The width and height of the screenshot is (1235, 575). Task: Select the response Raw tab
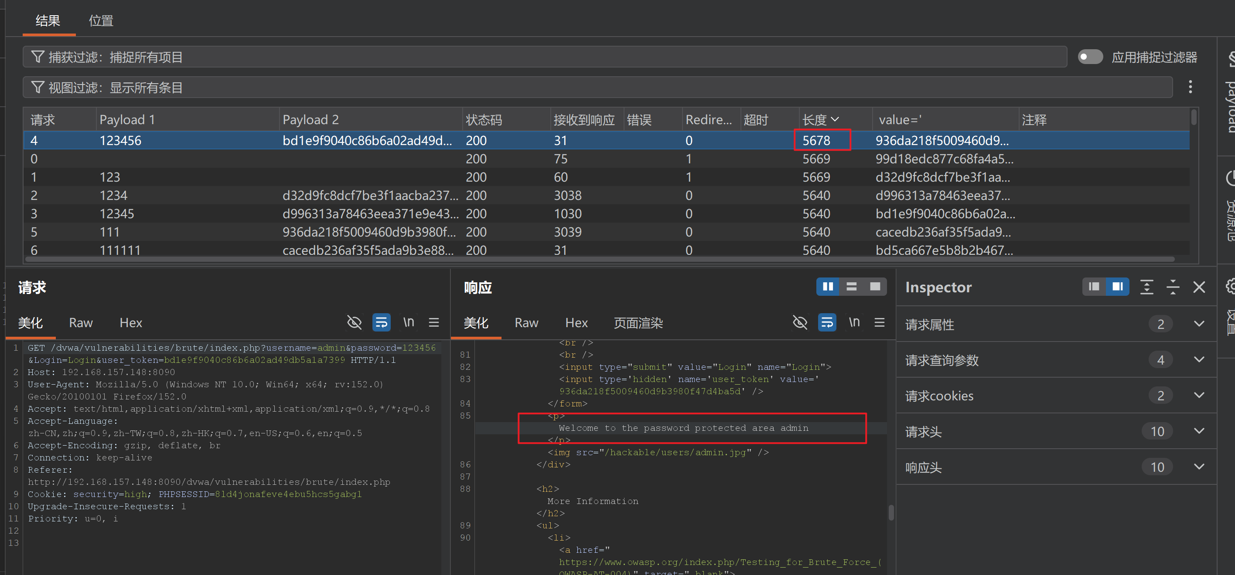pyautogui.click(x=526, y=323)
